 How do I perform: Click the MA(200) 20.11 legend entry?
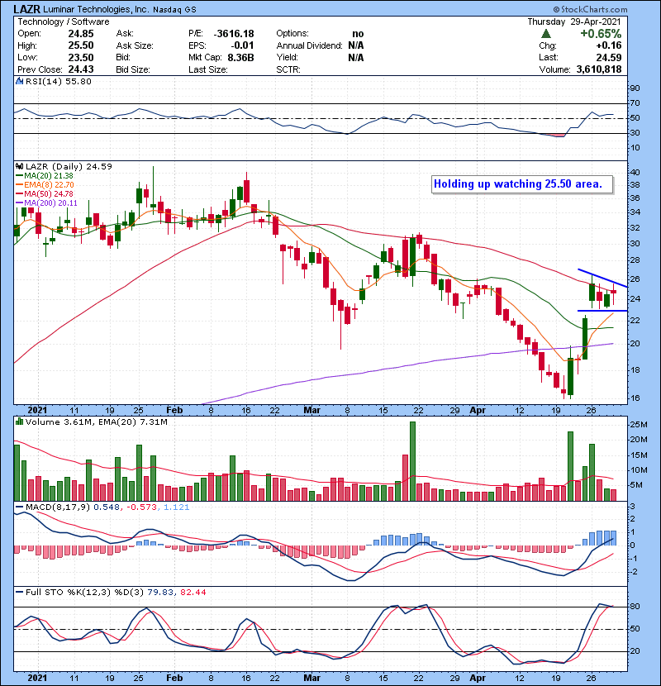pyautogui.click(x=46, y=203)
